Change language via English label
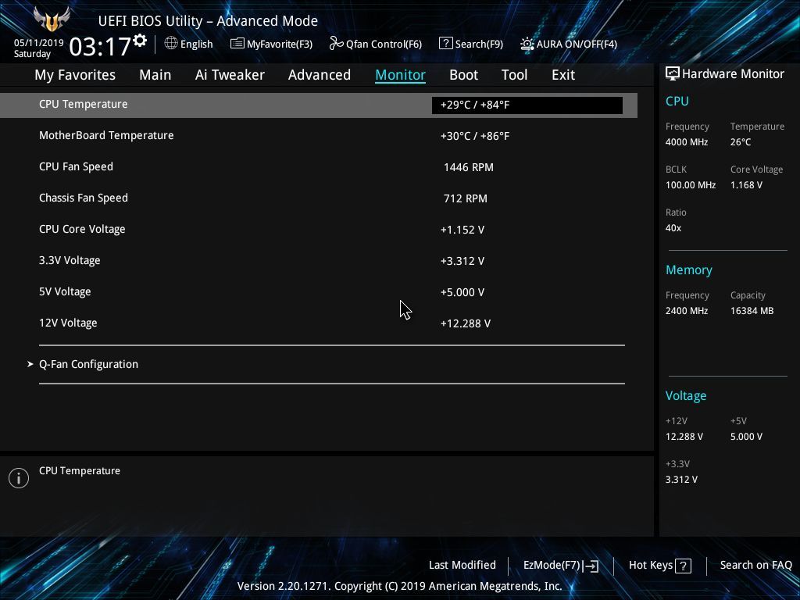Image resolution: width=800 pixels, height=600 pixels. [196, 44]
